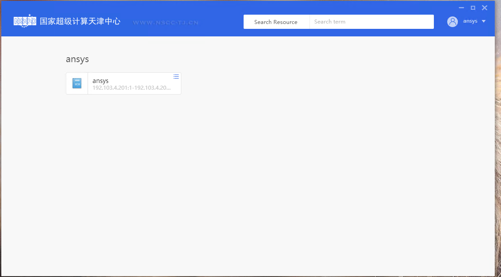Viewport: 501px width, 277px height.
Task: Click the 192.103.4.201 address text
Action: [131, 88]
